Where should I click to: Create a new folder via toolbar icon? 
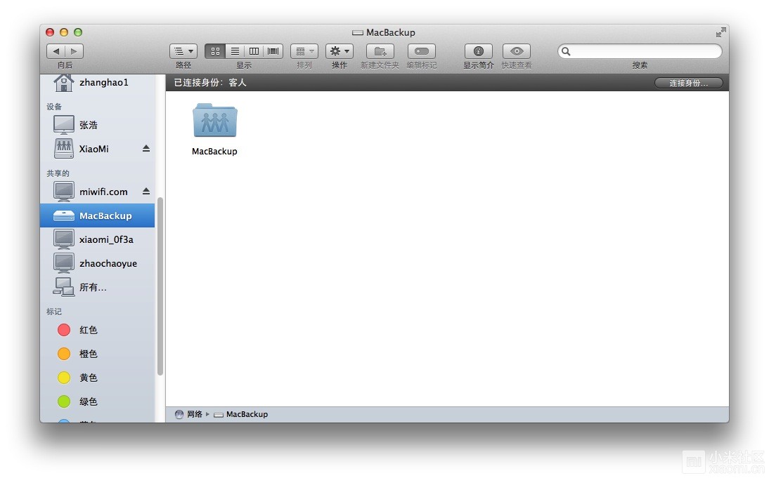point(380,51)
